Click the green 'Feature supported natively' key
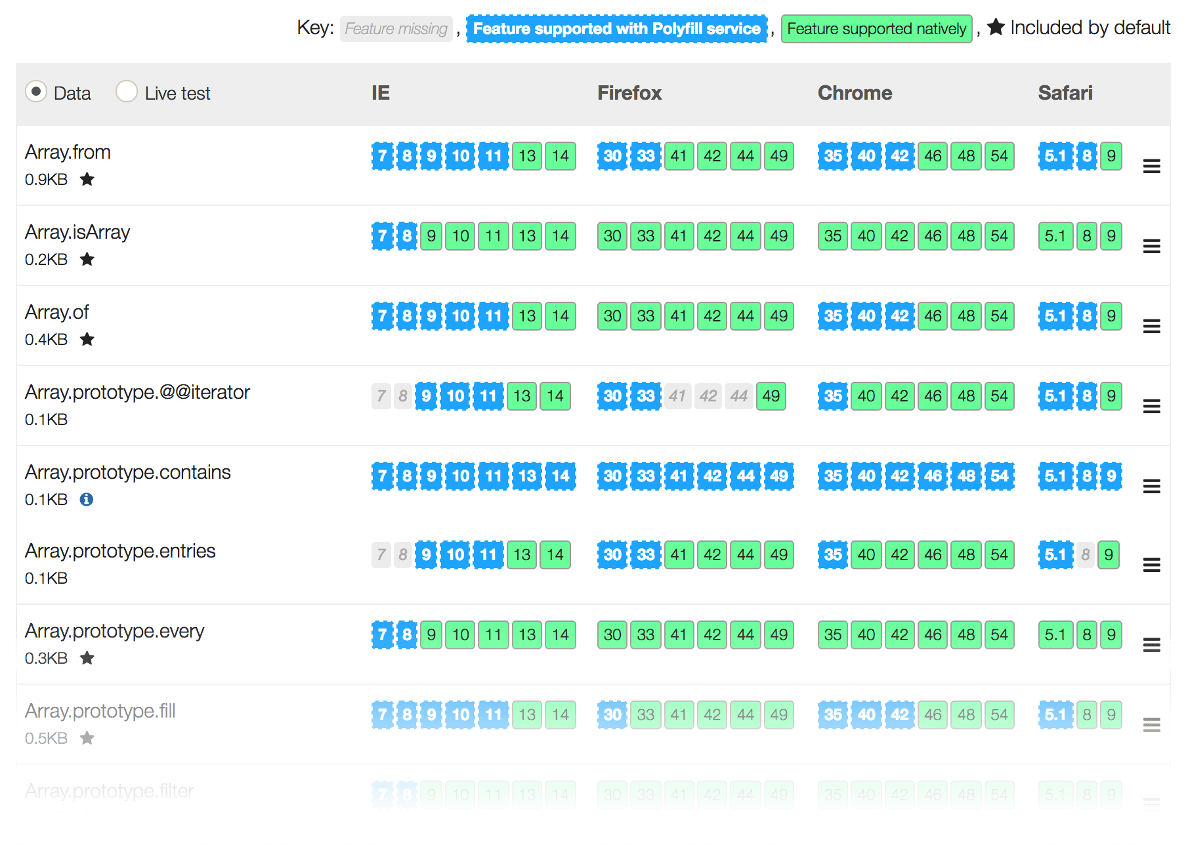The width and height of the screenshot is (1188, 854). (876, 29)
